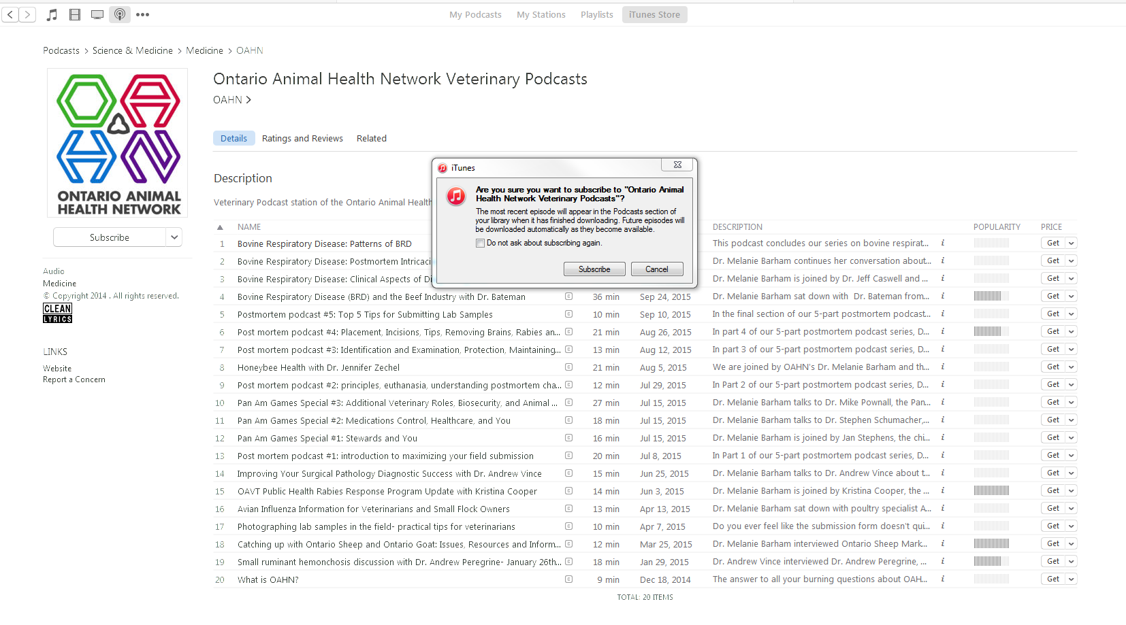The width and height of the screenshot is (1126, 625).
Task: Open the more media types ellipsis
Action: pyautogui.click(x=142, y=14)
